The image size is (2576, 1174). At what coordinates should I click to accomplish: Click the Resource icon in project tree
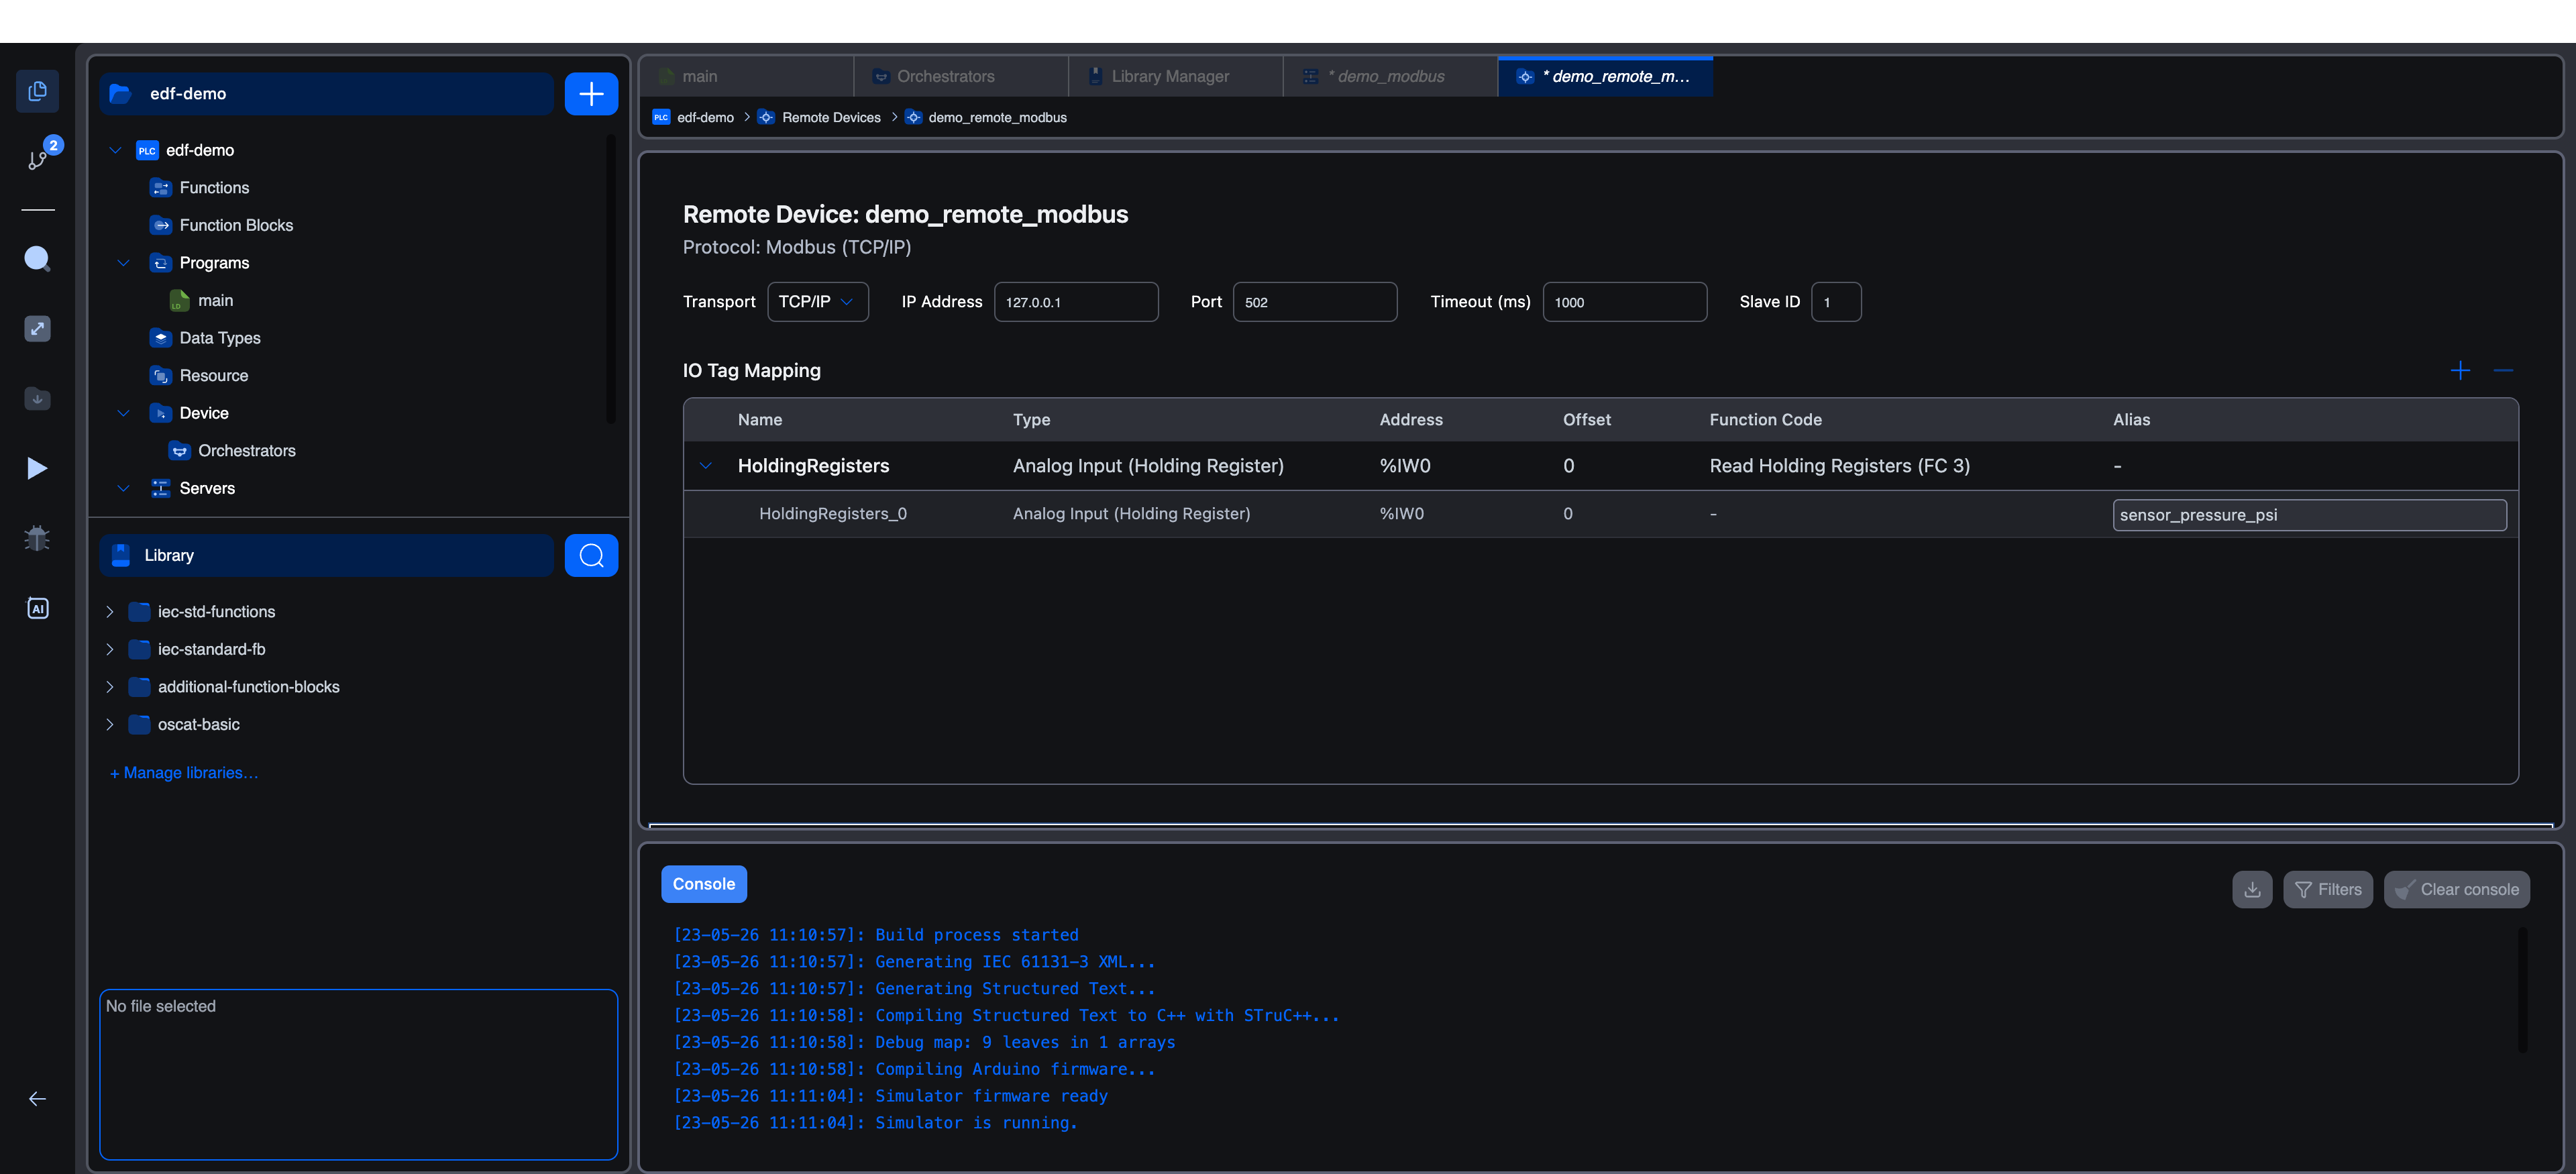click(160, 376)
